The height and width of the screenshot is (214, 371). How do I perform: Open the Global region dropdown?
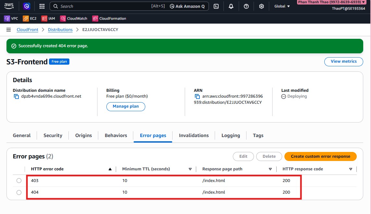281,6
